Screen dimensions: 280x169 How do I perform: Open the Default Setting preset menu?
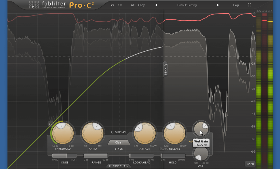(187, 5)
